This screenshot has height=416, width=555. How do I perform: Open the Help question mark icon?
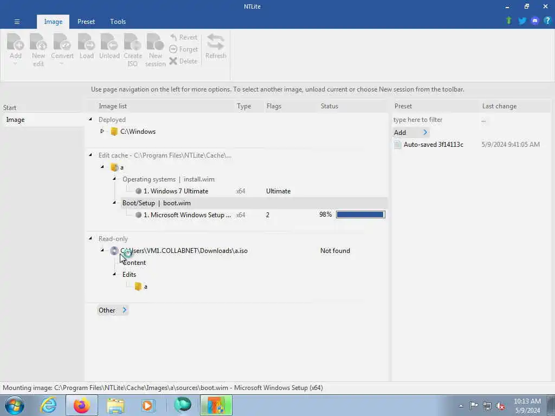(x=547, y=21)
